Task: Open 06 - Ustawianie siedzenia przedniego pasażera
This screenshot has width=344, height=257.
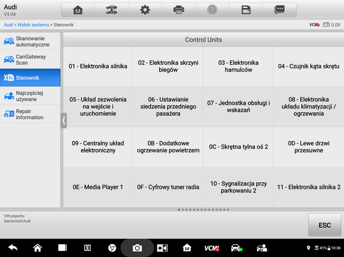Action: coord(168,106)
